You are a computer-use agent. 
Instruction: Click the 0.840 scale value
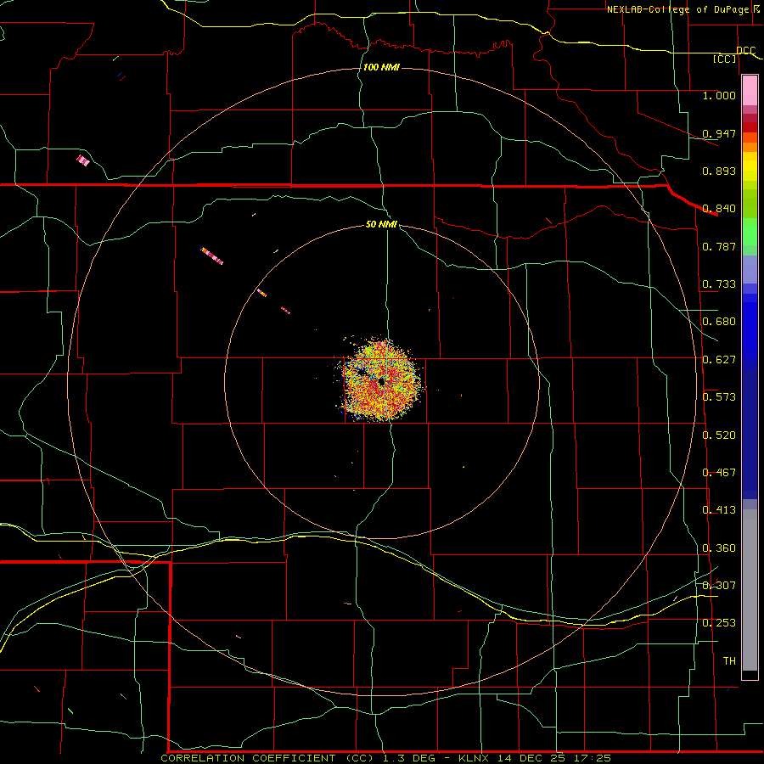pyautogui.click(x=719, y=209)
